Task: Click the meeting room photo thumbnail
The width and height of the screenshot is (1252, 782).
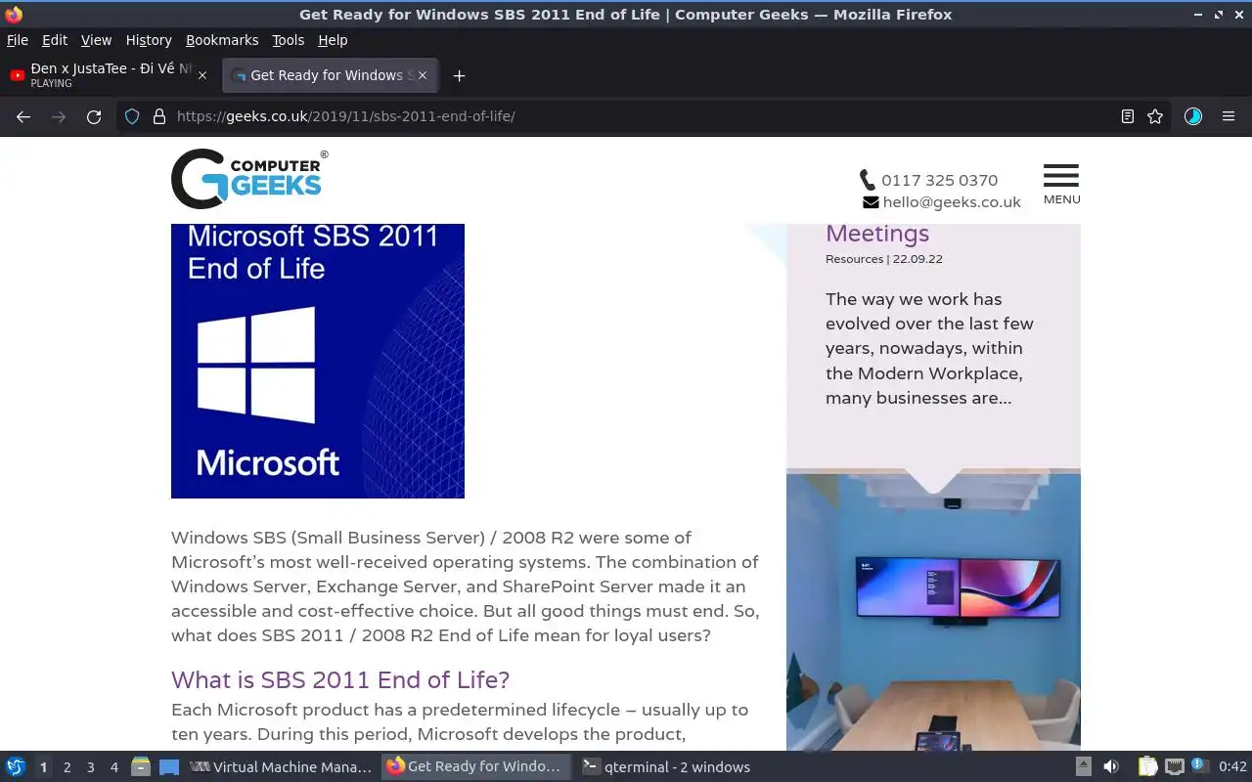Action: [x=933, y=612]
